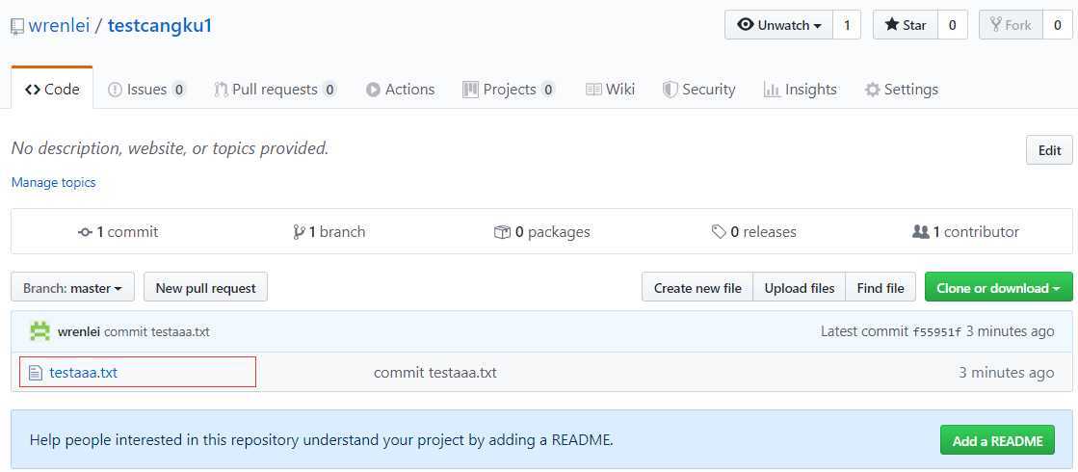This screenshot has width=1078, height=472.
Task: Expand the Clone or download menu
Action: (x=998, y=288)
